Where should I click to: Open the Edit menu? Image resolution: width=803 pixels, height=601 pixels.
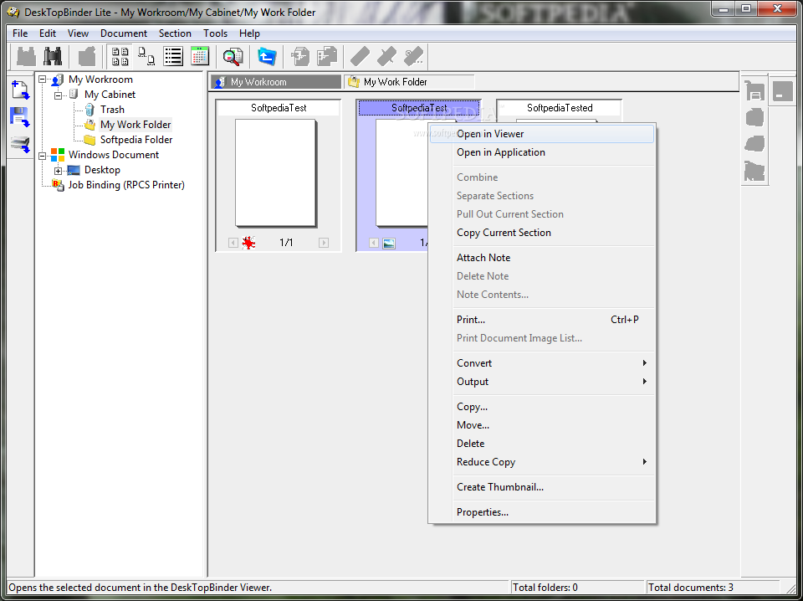coord(48,33)
